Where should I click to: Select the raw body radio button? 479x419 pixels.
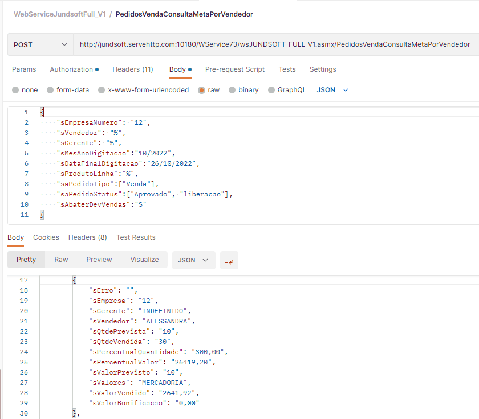tap(201, 90)
